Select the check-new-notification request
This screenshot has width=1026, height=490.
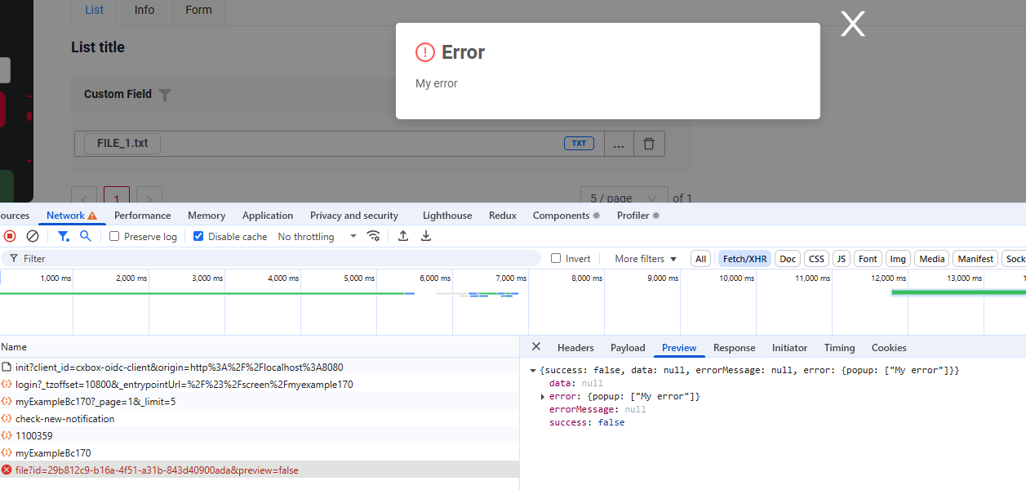pos(260,419)
